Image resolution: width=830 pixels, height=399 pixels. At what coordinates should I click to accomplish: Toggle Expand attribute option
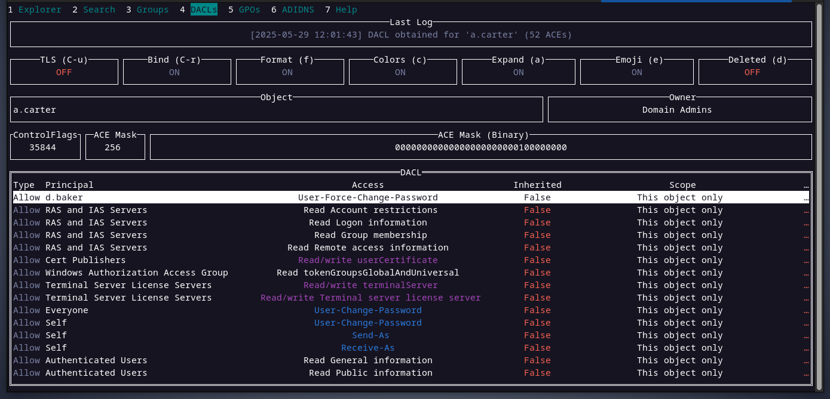click(518, 72)
